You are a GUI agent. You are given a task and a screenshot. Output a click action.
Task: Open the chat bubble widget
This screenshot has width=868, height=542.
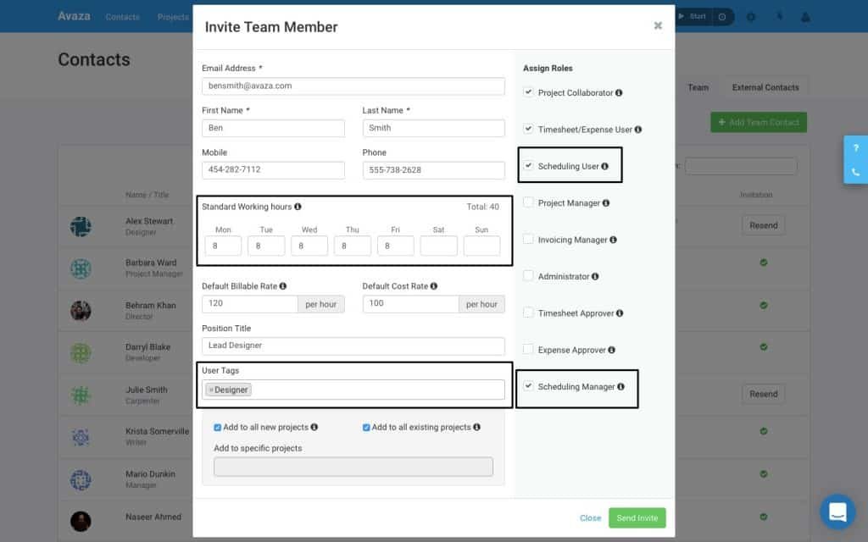click(x=837, y=512)
